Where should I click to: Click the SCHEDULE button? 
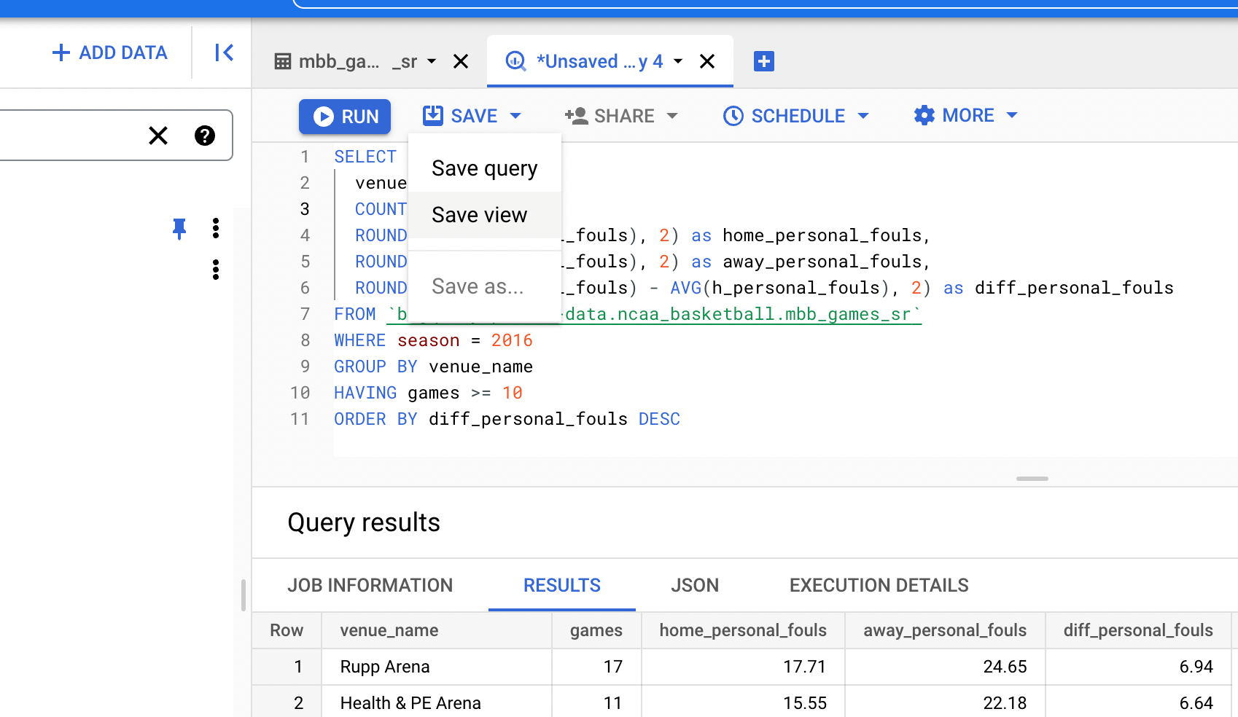[784, 116]
